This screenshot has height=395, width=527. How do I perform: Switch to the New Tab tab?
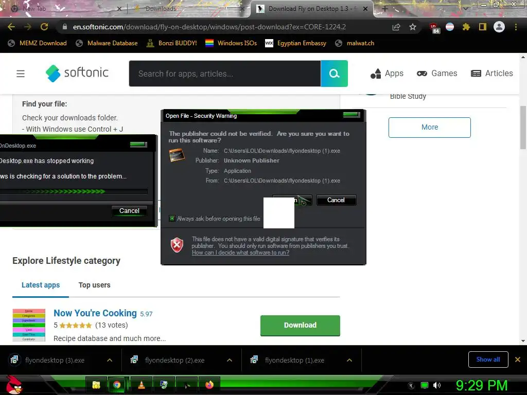[65, 9]
